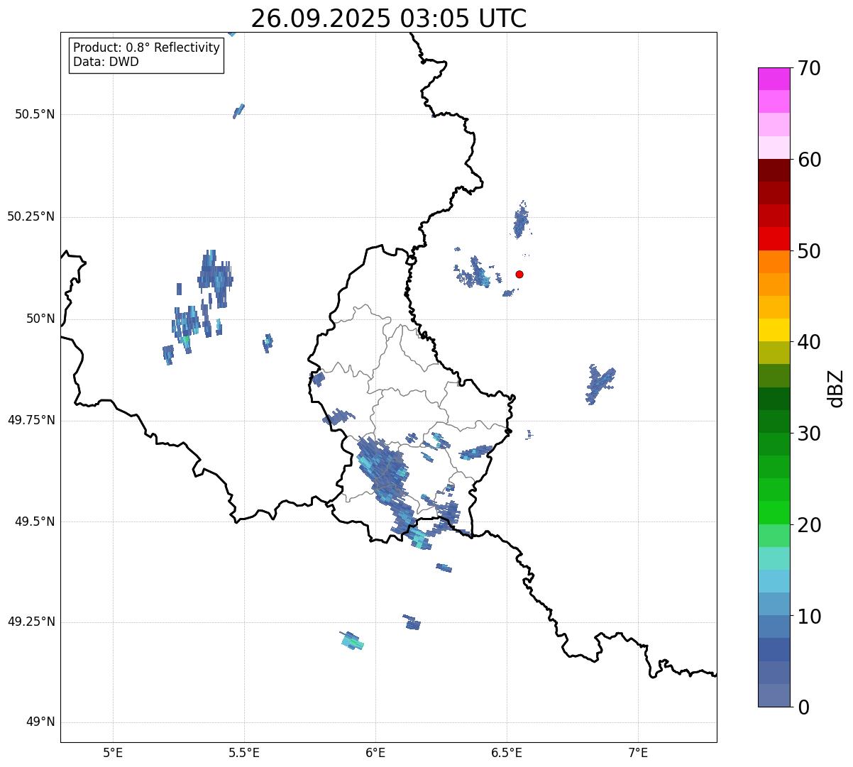This screenshot has height=767, width=853.
Task: Click the 'Data: DWD' text in the info box
Action: point(106,62)
